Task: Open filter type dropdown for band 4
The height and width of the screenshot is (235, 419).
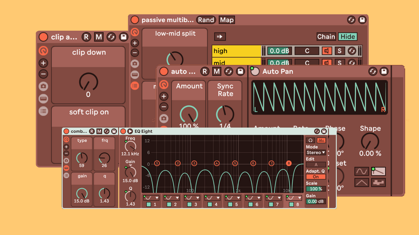Action: pyautogui.click(x=213, y=198)
